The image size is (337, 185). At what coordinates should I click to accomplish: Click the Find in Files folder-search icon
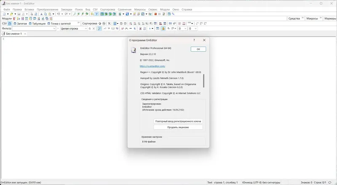[x=92, y=14]
